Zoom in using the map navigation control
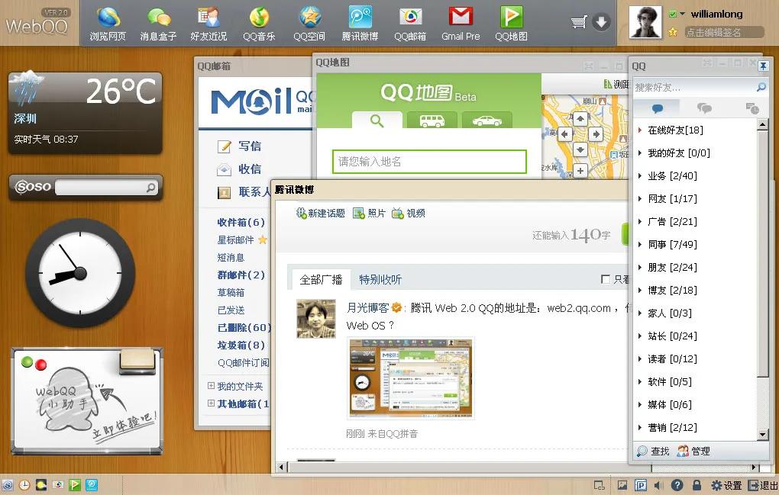Image resolution: width=779 pixels, height=495 pixels. [x=580, y=171]
